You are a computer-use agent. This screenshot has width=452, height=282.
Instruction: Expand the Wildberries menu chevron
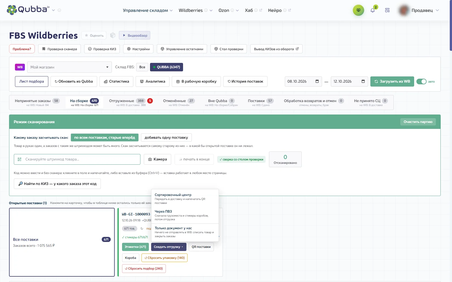click(211, 10)
